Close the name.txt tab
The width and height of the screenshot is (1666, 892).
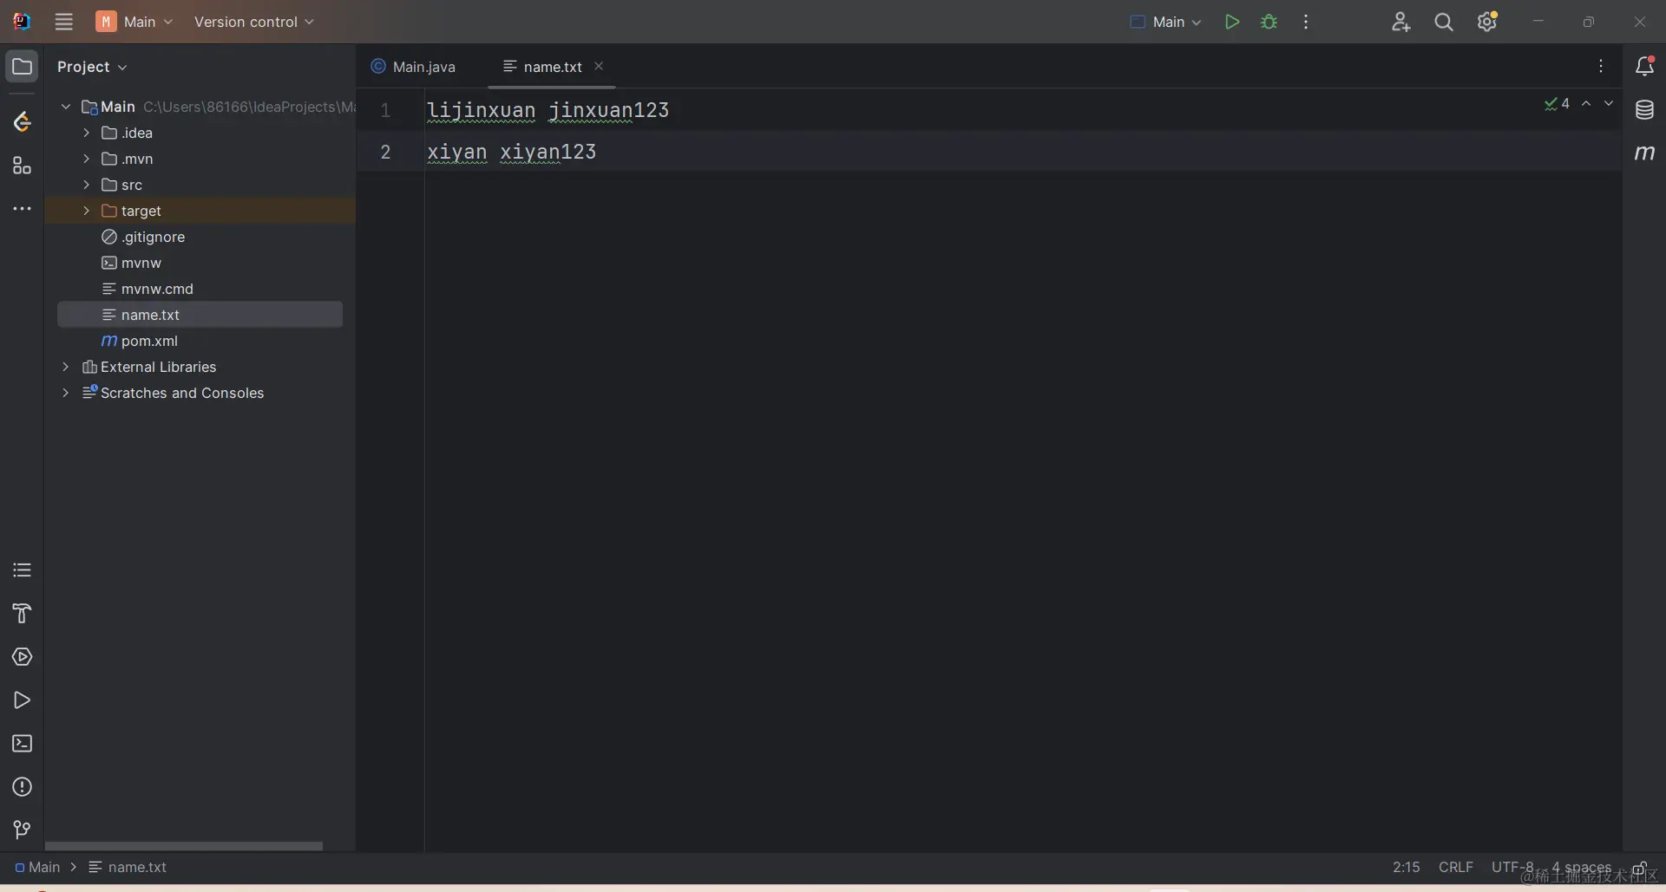pyautogui.click(x=599, y=66)
